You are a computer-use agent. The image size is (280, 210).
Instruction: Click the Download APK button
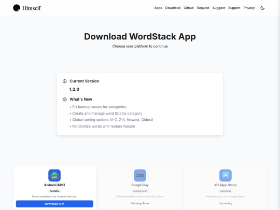click(x=54, y=204)
